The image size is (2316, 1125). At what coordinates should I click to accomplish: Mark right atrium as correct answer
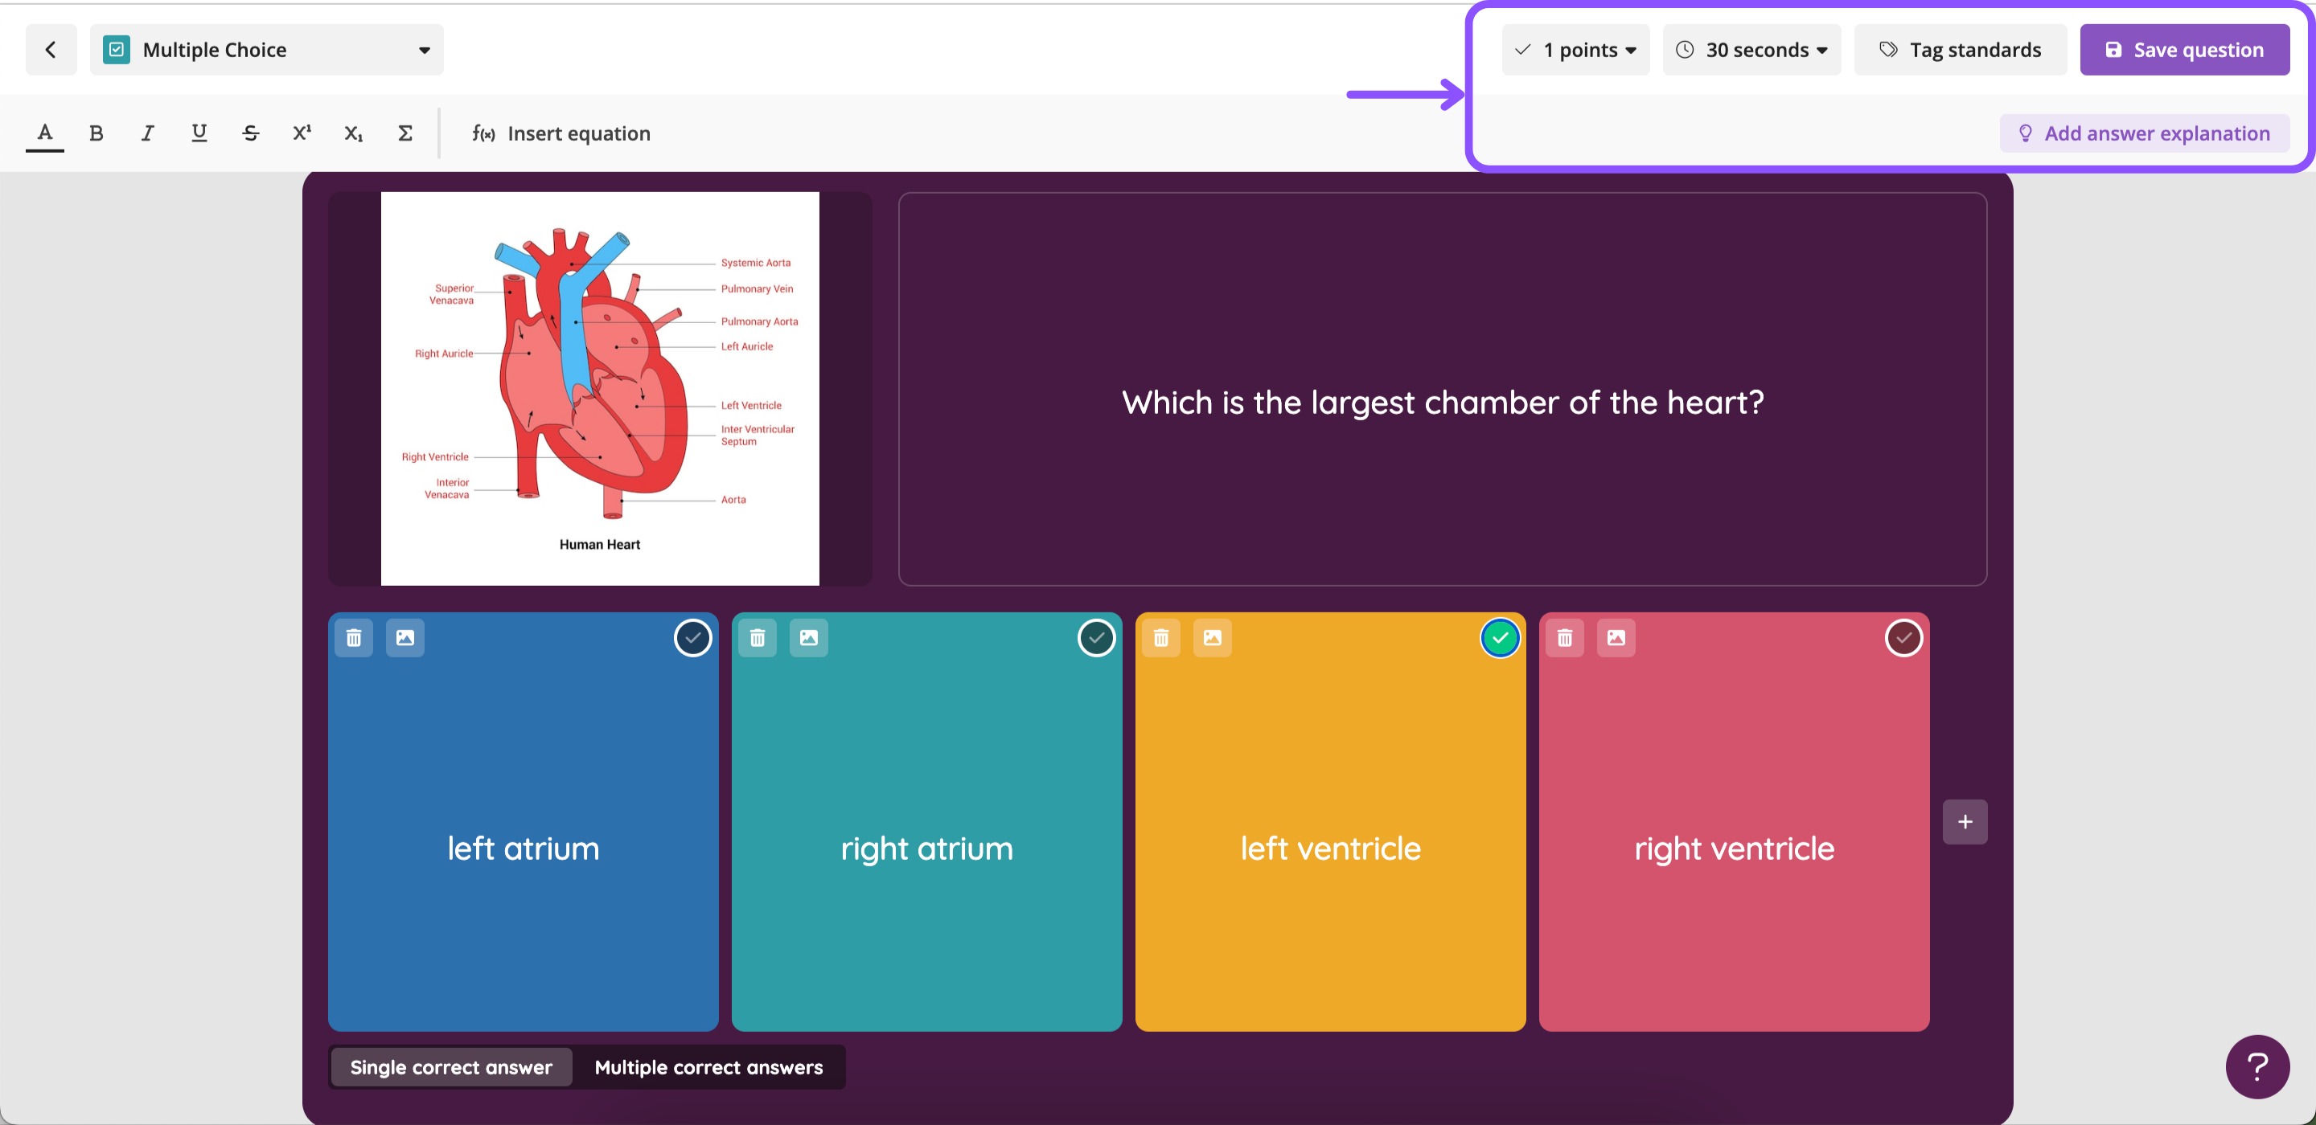click(x=1096, y=638)
